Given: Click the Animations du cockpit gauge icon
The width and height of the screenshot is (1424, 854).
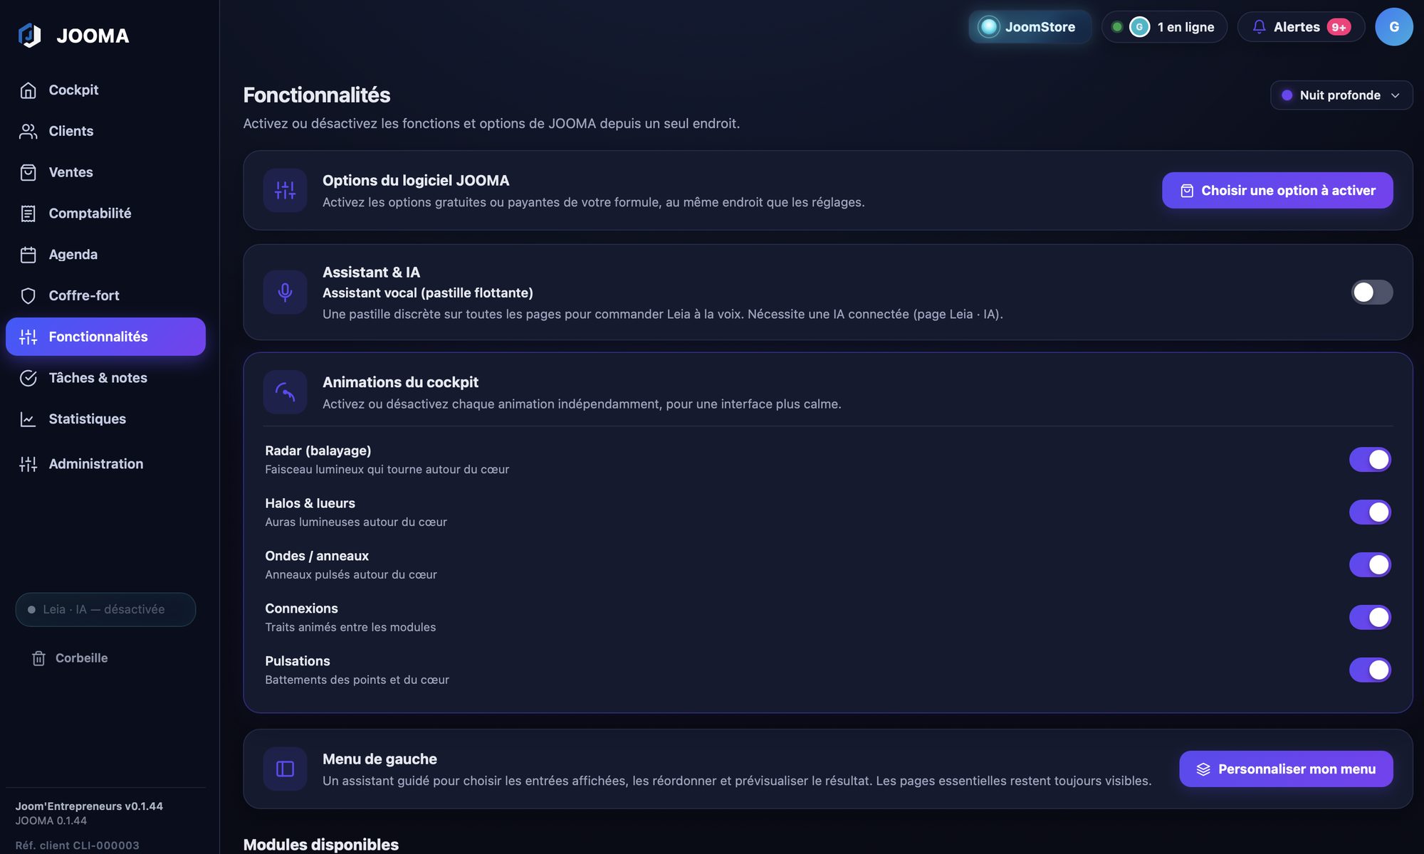Looking at the screenshot, I should coord(285,391).
